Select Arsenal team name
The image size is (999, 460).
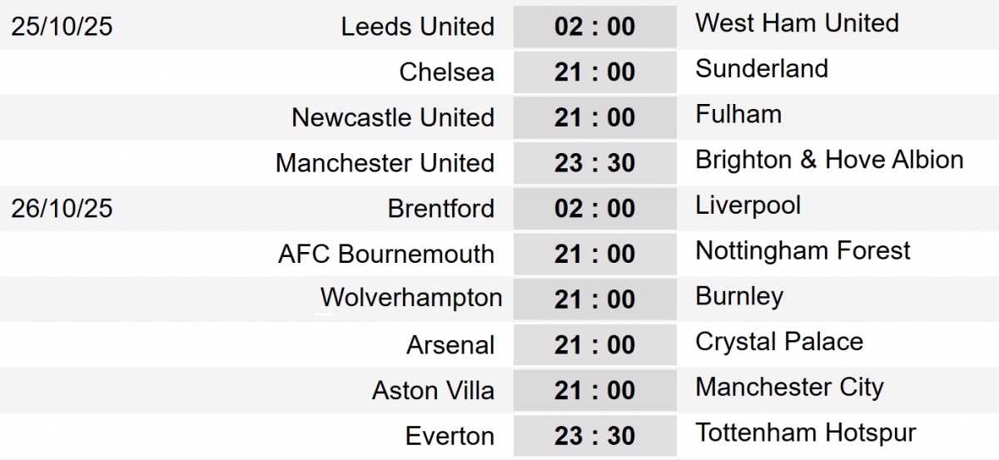tap(450, 344)
